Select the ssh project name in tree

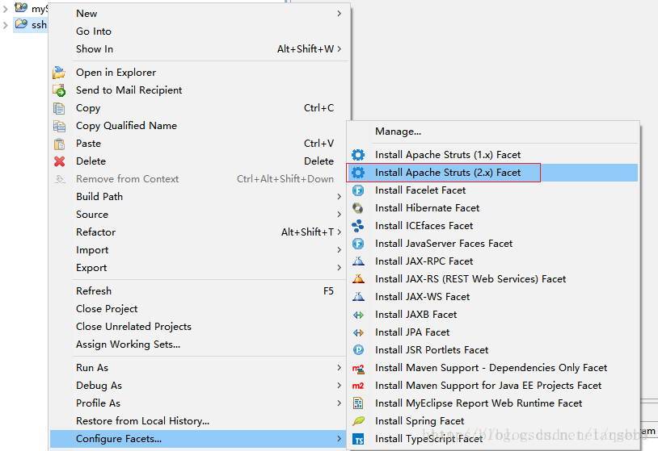coord(39,25)
